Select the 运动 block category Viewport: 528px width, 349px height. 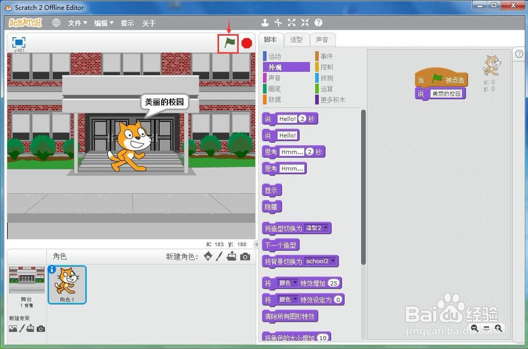tap(286, 56)
